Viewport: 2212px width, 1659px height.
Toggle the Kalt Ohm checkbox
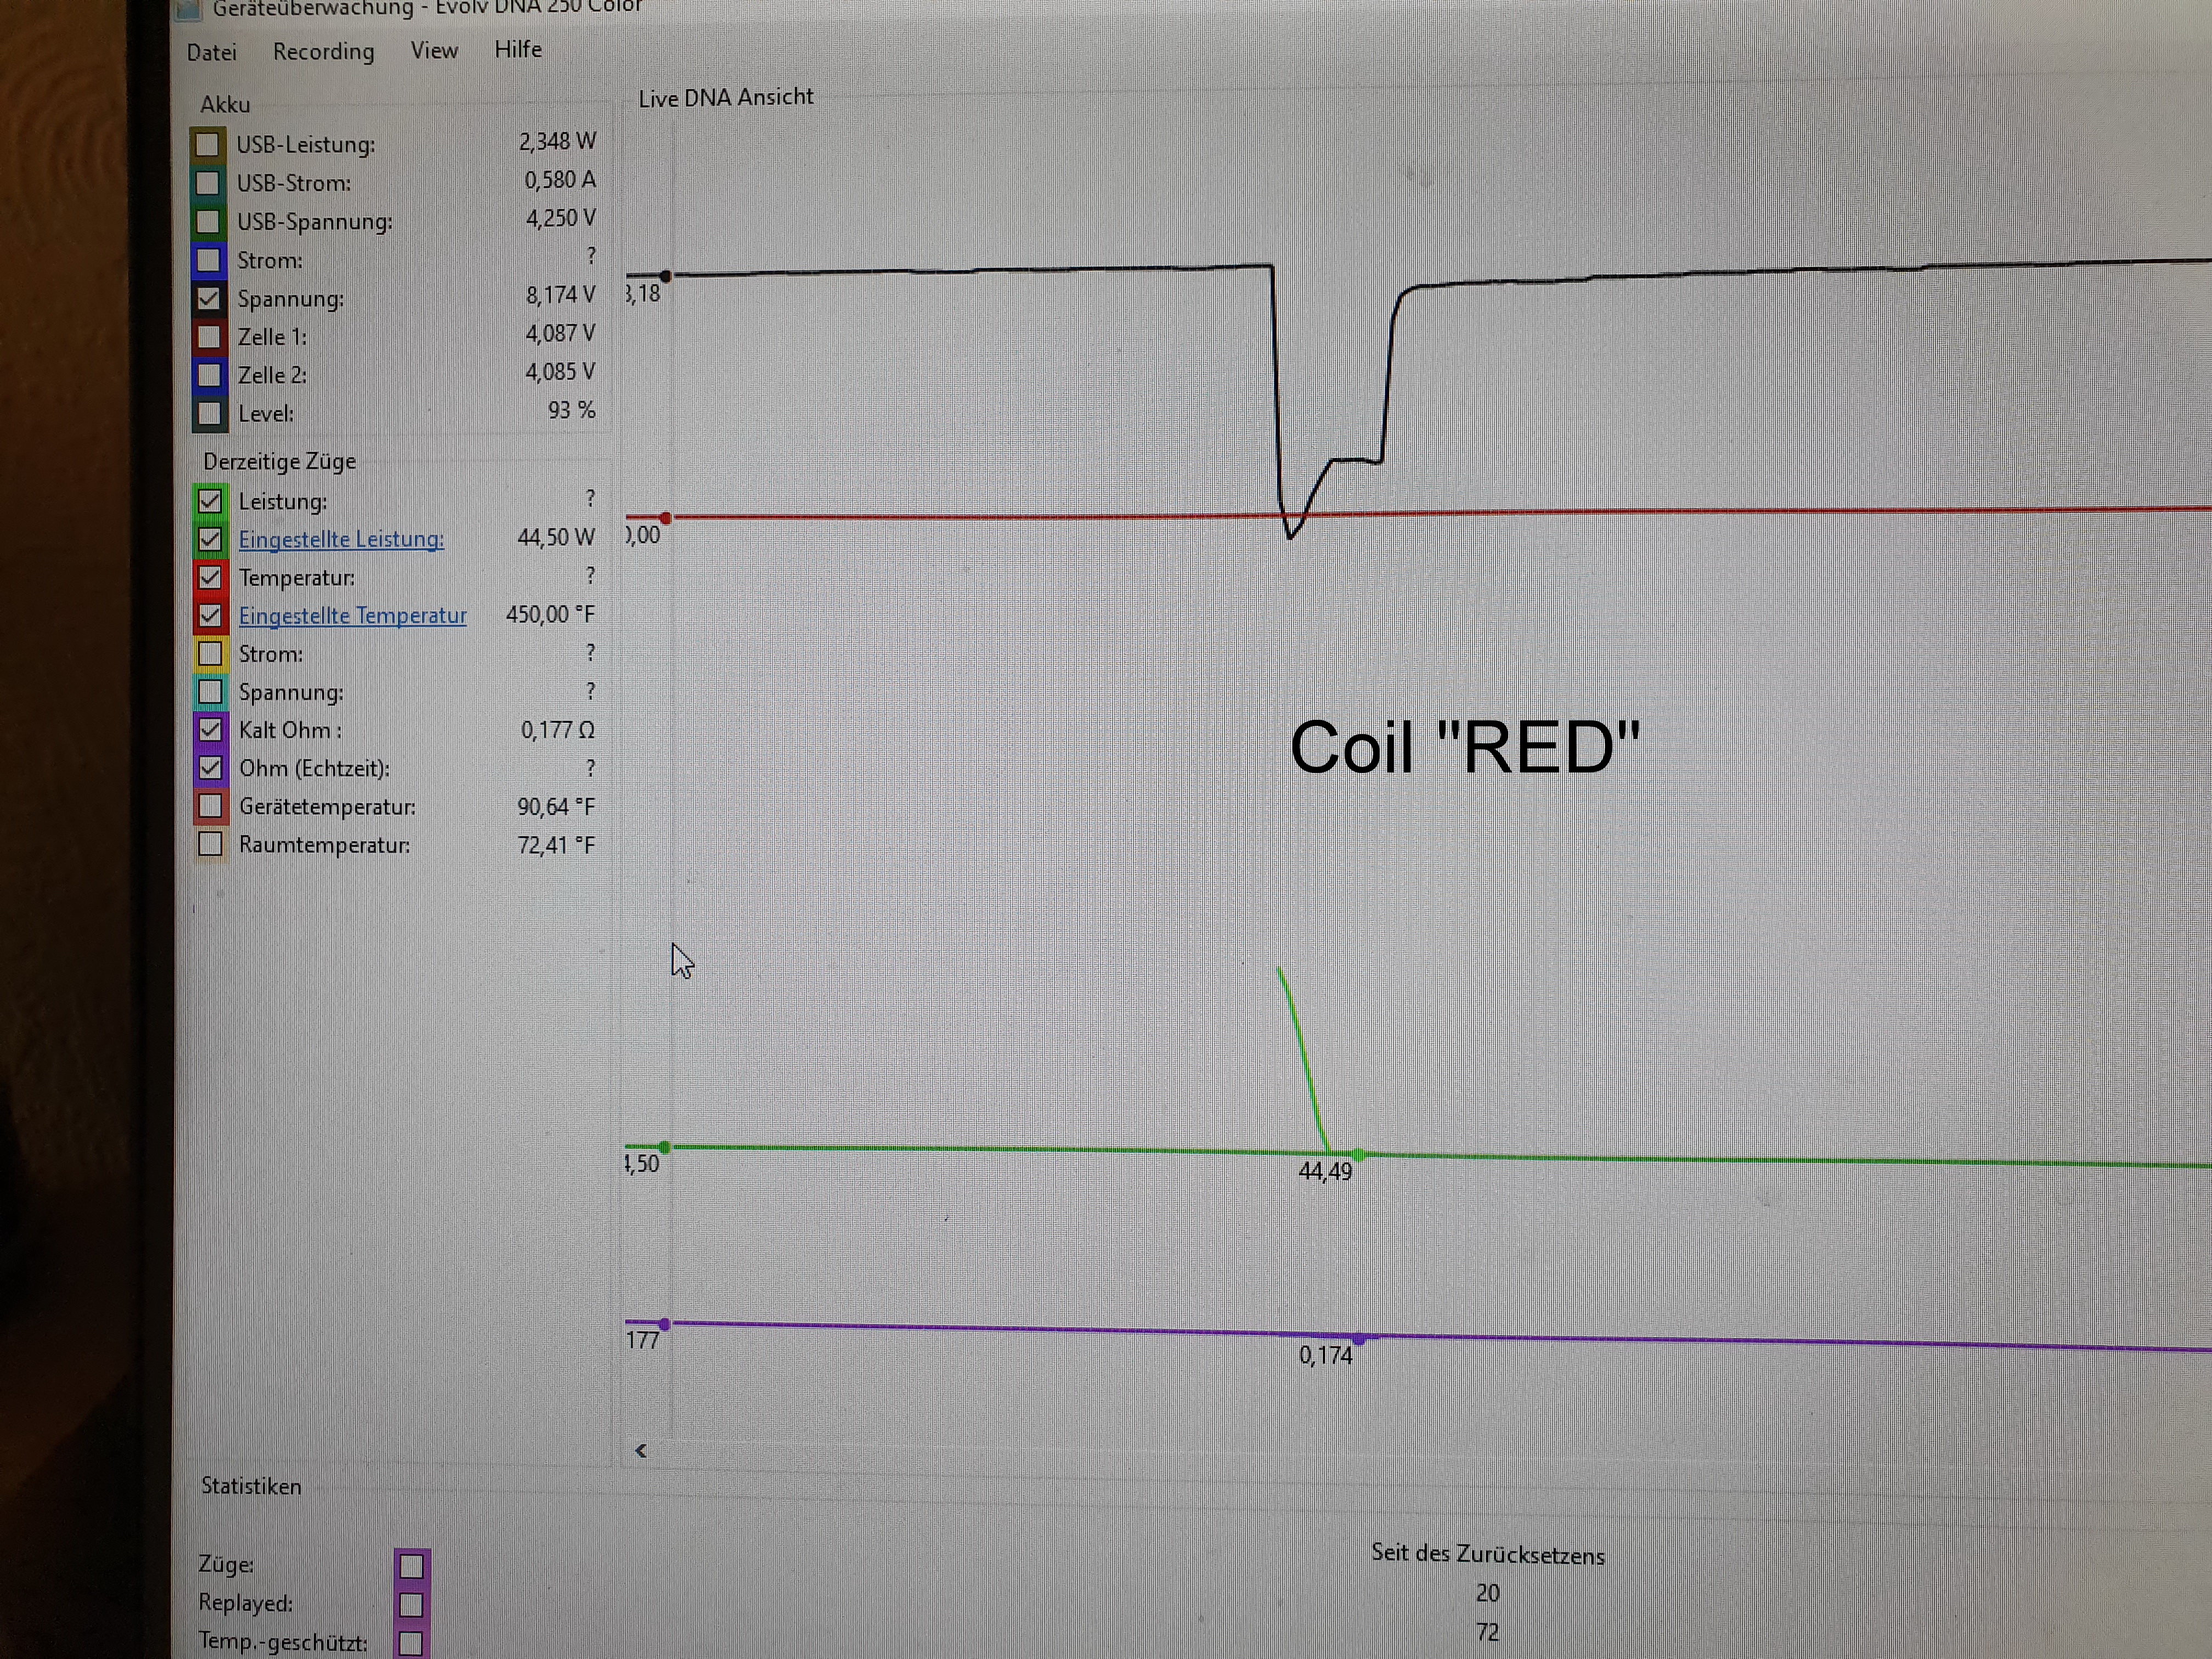tap(210, 729)
